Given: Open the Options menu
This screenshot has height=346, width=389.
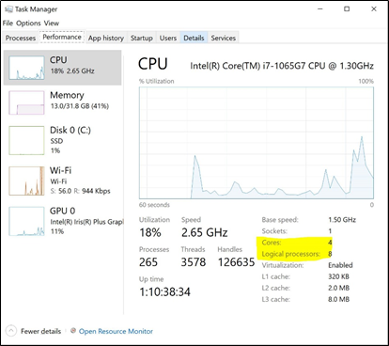Looking at the screenshot, I should coord(28,24).
